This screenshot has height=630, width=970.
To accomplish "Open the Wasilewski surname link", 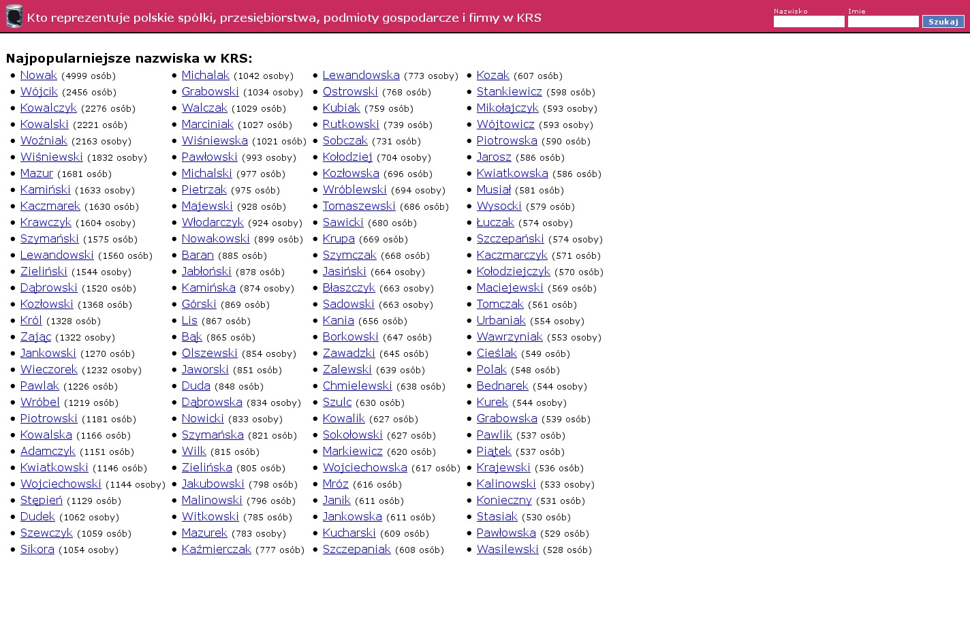I will pyautogui.click(x=507, y=550).
